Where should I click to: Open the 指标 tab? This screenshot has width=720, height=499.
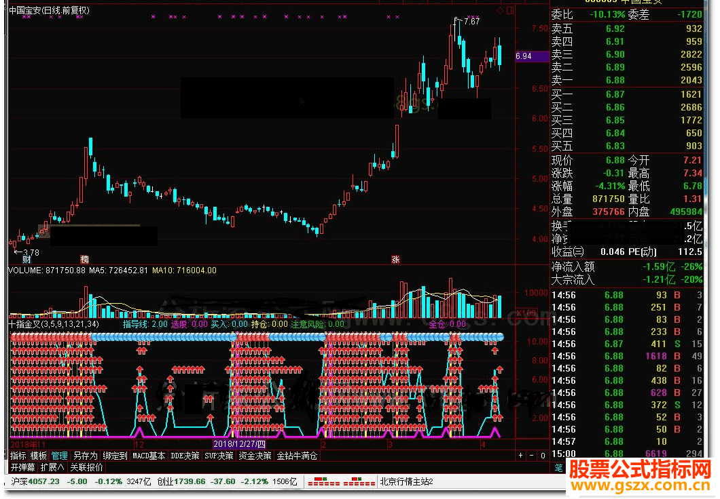click(18, 456)
